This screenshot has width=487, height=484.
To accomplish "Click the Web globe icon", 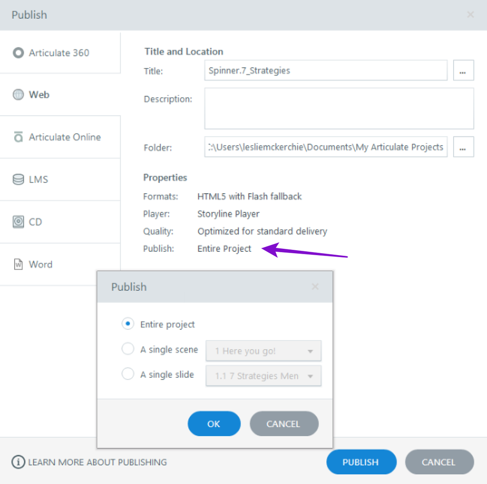I will [x=19, y=95].
